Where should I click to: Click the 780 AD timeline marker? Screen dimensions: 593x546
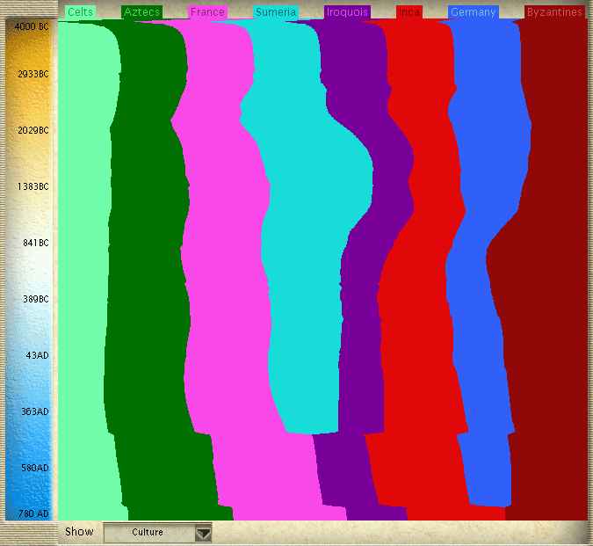33,513
